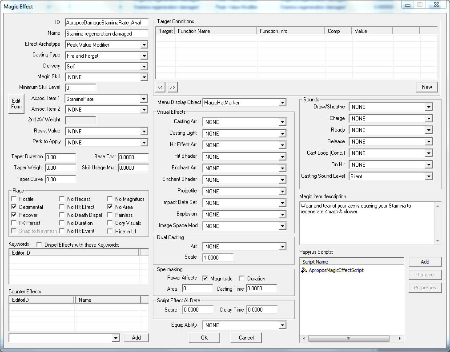The image size is (450, 352).
Task: Click the Function Name column header
Action: point(216,31)
